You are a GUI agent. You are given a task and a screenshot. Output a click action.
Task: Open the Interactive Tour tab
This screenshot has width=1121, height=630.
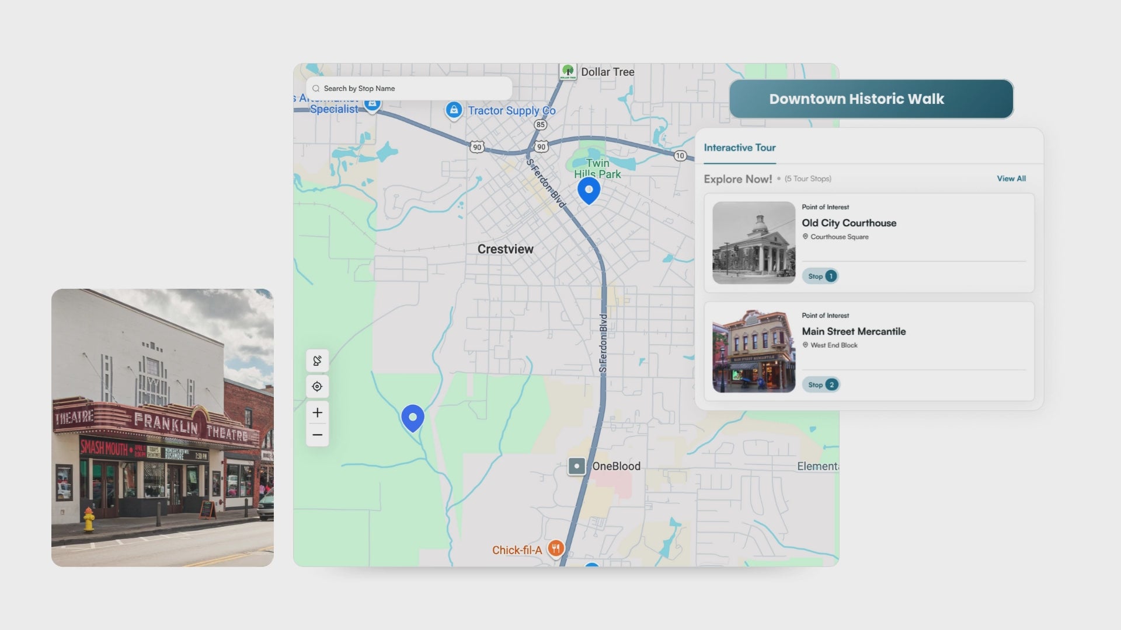click(x=739, y=148)
